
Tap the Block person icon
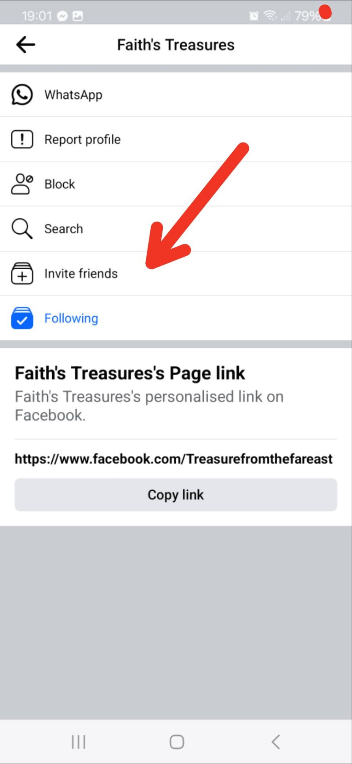(22, 184)
